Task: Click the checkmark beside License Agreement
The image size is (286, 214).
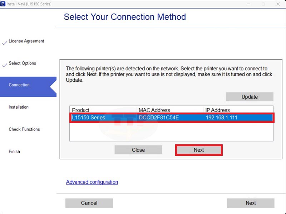Action: pos(4,43)
